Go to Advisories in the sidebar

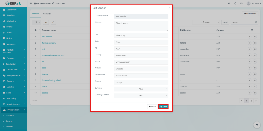(11, 21)
